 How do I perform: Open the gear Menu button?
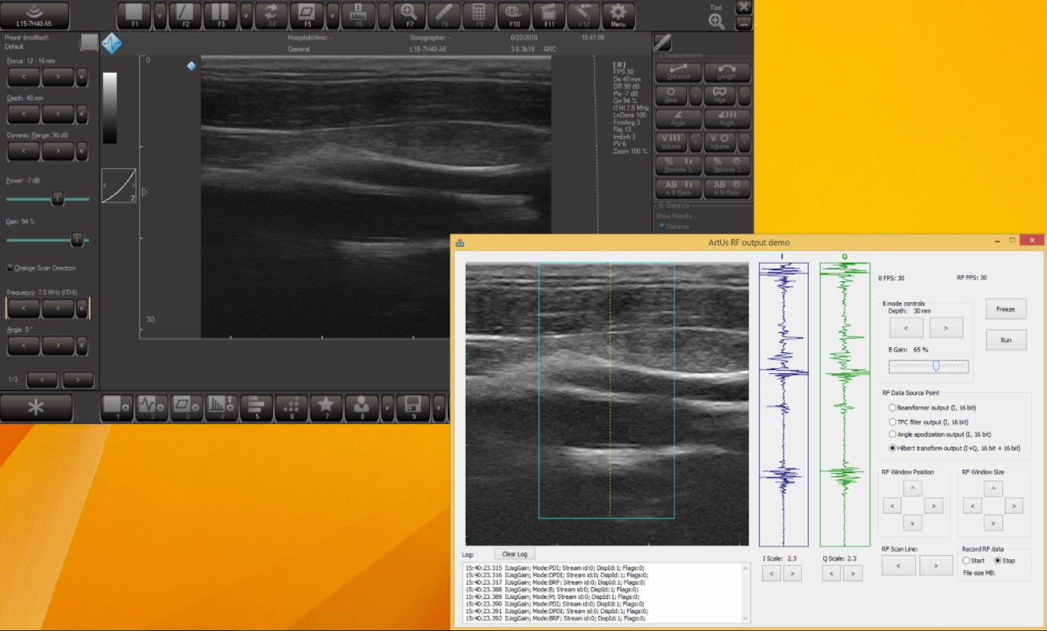pyautogui.click(x=619, y=15)
